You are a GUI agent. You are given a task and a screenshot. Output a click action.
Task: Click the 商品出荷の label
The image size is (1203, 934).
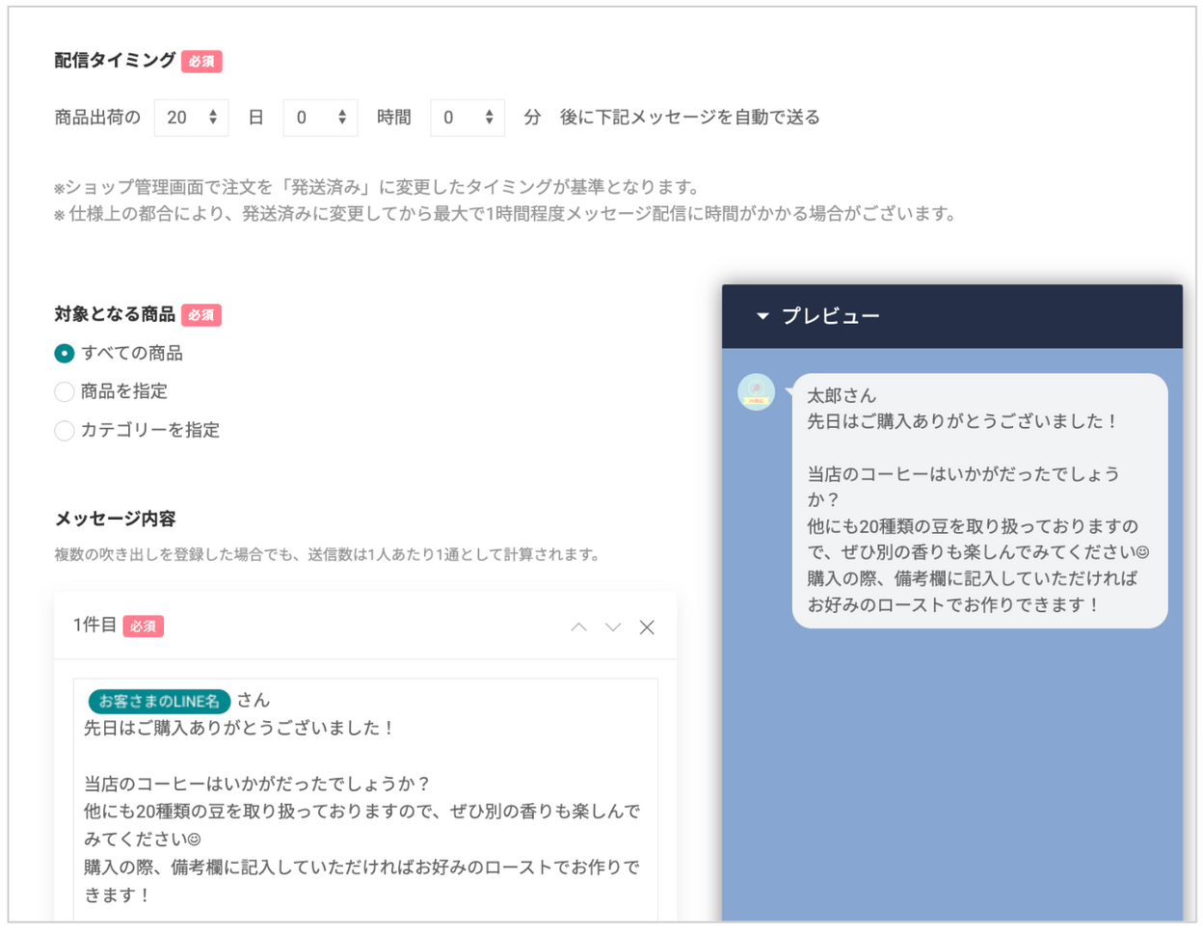tap(97, 118)
